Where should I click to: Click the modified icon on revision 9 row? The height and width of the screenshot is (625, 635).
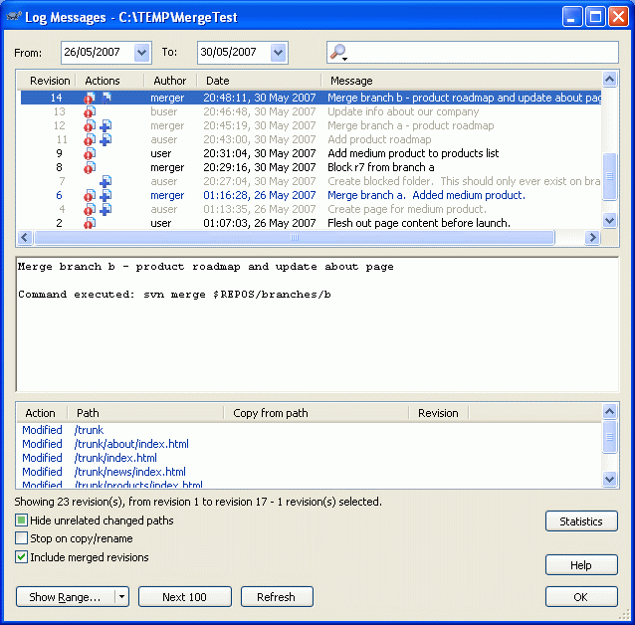pos(90,153)
